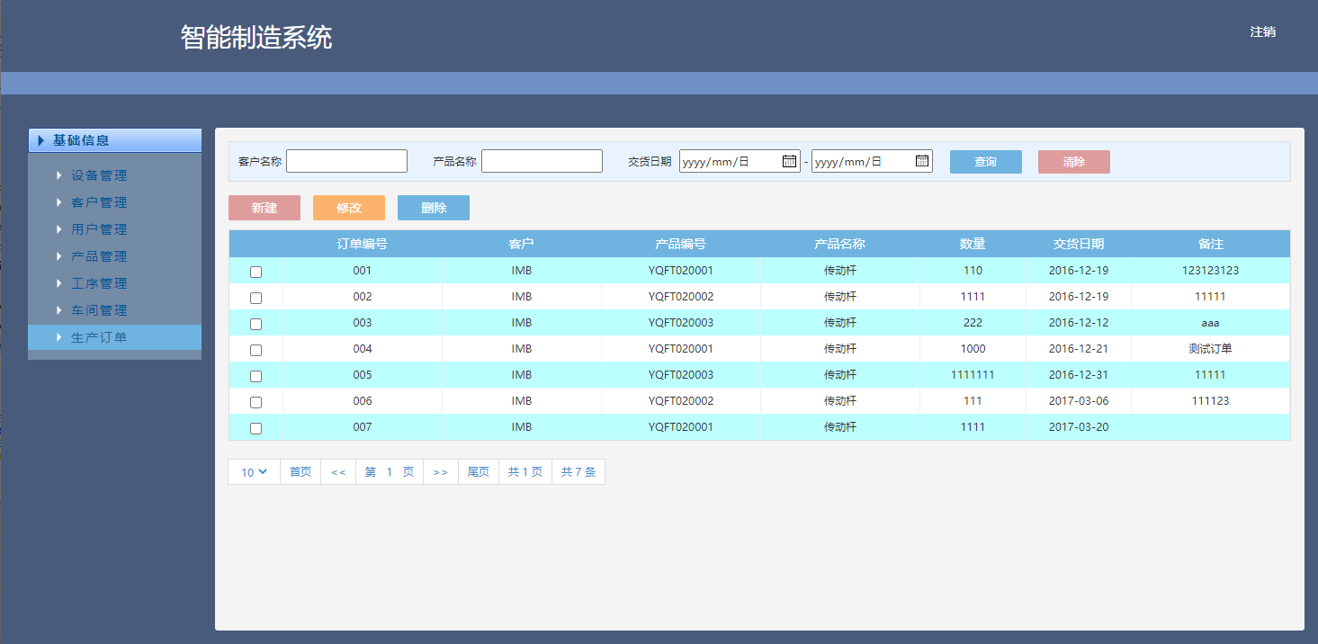Click the arrow icon beside 设备管理
The image size is (1318, 644).
(58, 175)
